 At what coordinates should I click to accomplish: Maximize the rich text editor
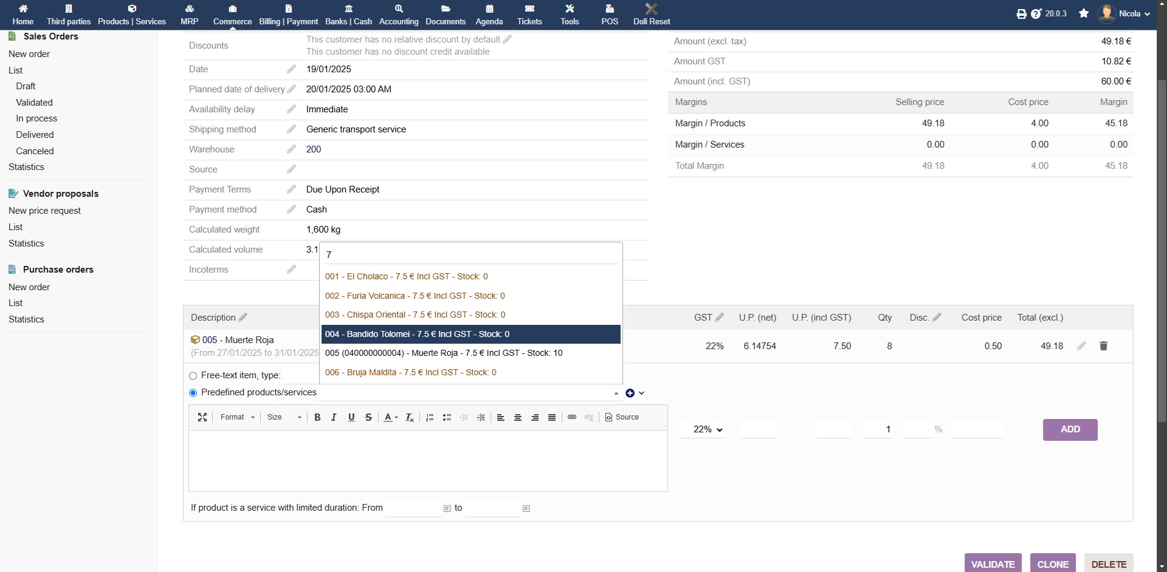tap(202, 417)
